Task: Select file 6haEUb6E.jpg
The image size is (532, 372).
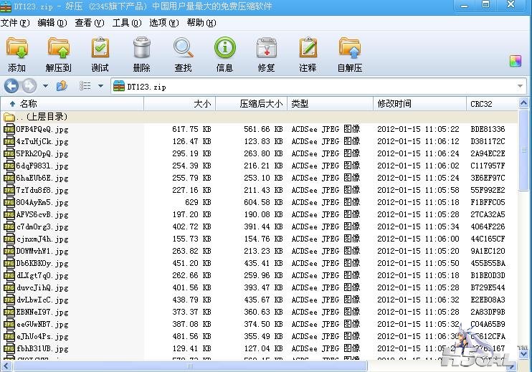Action: point(42,178)
